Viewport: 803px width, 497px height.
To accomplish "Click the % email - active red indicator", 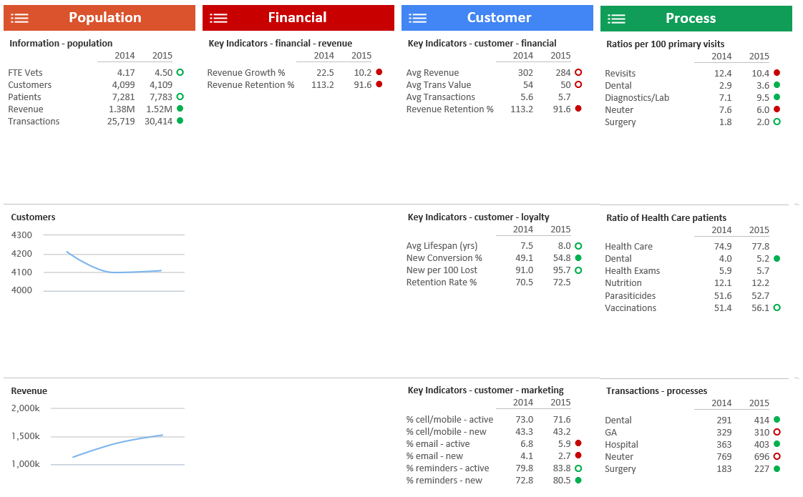I will coord(578,443).
